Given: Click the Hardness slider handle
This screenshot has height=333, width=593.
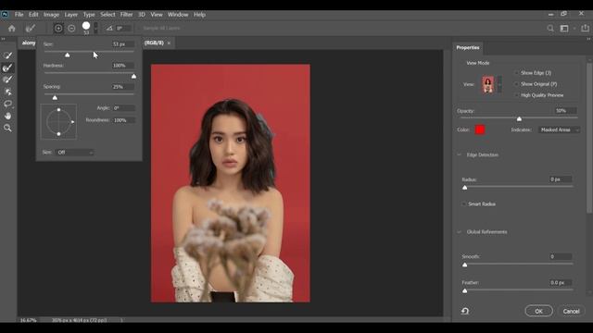Looking at the screenshot, I should tap(133, 76).
